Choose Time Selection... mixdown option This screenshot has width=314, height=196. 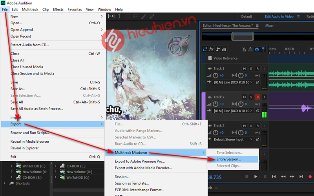coord(232,152)
